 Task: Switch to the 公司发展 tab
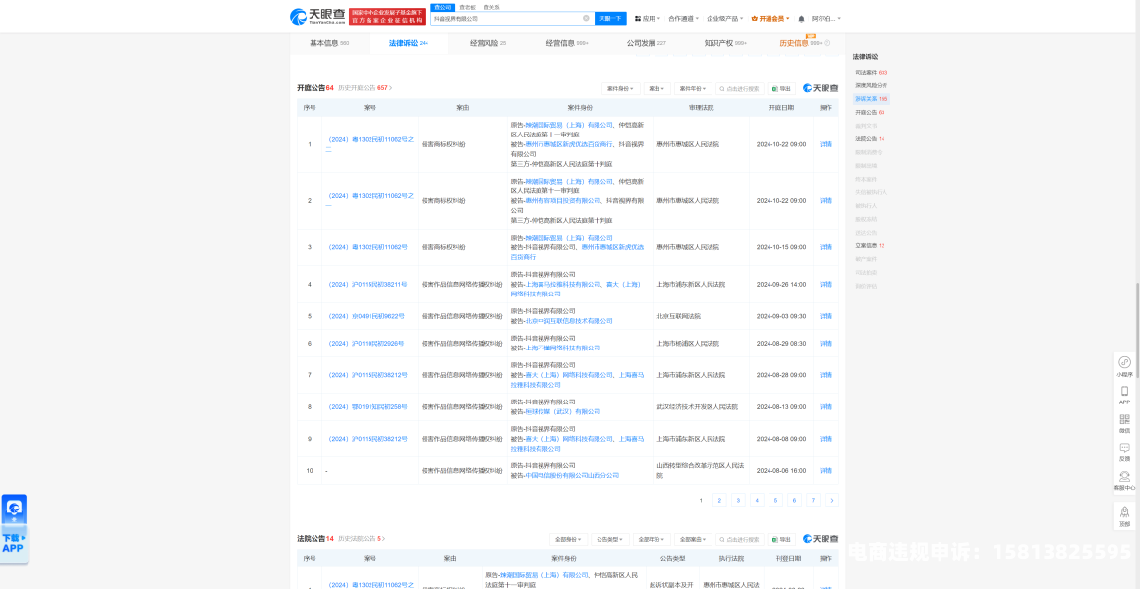click(x=647, y=43)
